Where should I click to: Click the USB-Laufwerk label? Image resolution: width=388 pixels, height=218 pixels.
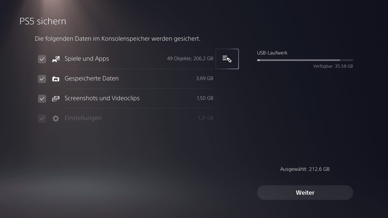tap(272, 53)
